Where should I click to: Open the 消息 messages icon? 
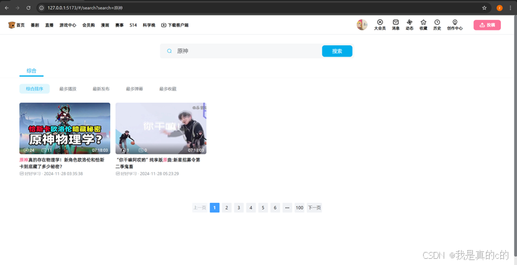[x=396, y=22]
